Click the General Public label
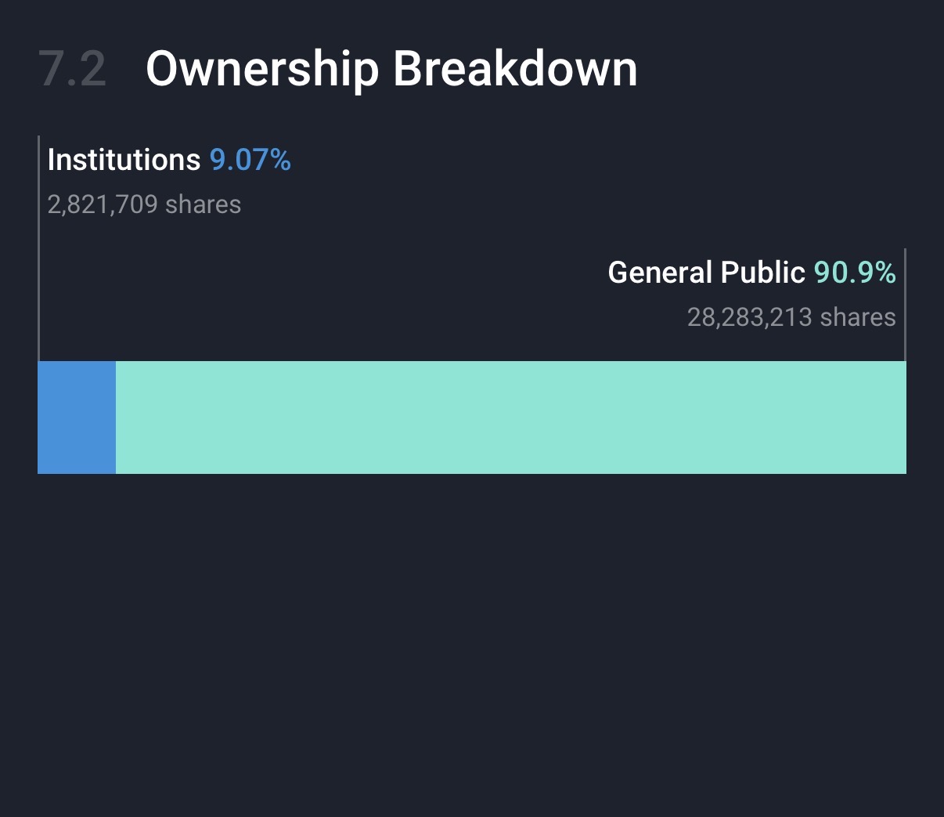 pyautogui.click(x=706, y=273)
